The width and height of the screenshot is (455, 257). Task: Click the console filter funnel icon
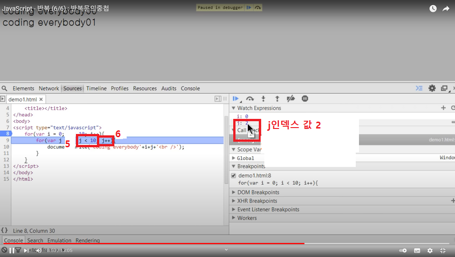tap(18, 250)
